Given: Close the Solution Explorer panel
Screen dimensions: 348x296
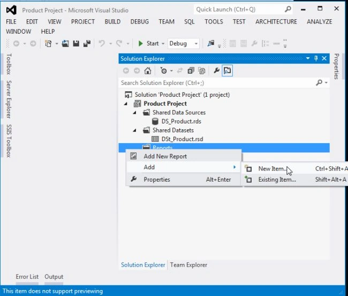Looking at the screenshot, I should click(x=324, y=58).
